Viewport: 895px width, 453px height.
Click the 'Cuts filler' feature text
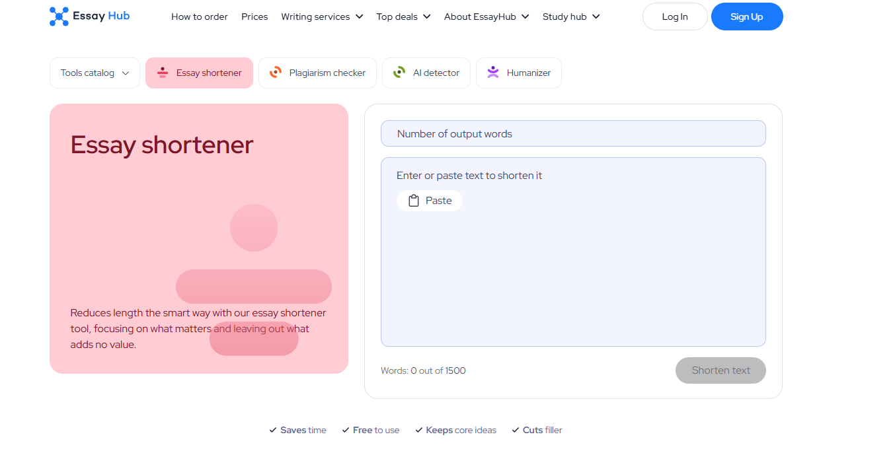click(543, 430)
